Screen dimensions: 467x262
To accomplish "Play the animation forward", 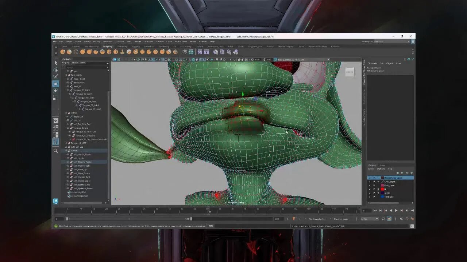I will (x=396, y=210).
